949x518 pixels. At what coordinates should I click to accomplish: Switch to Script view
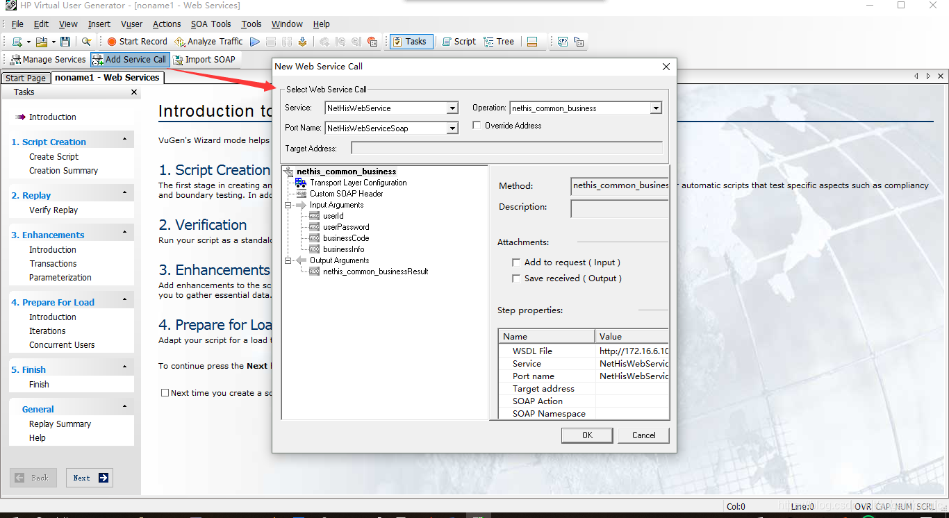[459, 42]
